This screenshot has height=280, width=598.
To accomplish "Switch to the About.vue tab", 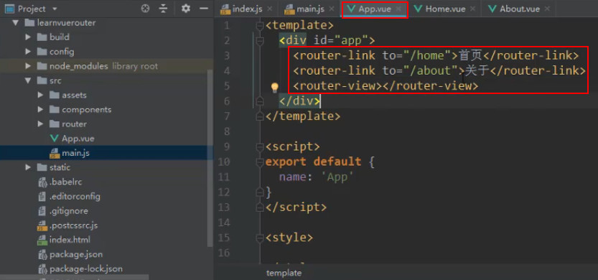I will coord(520,9).
